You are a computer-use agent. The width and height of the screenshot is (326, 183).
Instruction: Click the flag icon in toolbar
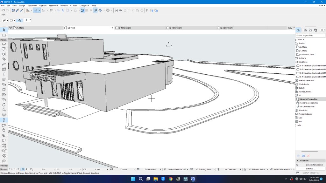point(147,10)
